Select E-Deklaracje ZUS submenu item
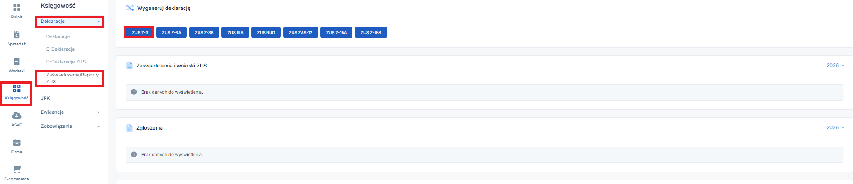Image resolution: width=853 pixels, height=184 pixels. [x=66, y=62]
